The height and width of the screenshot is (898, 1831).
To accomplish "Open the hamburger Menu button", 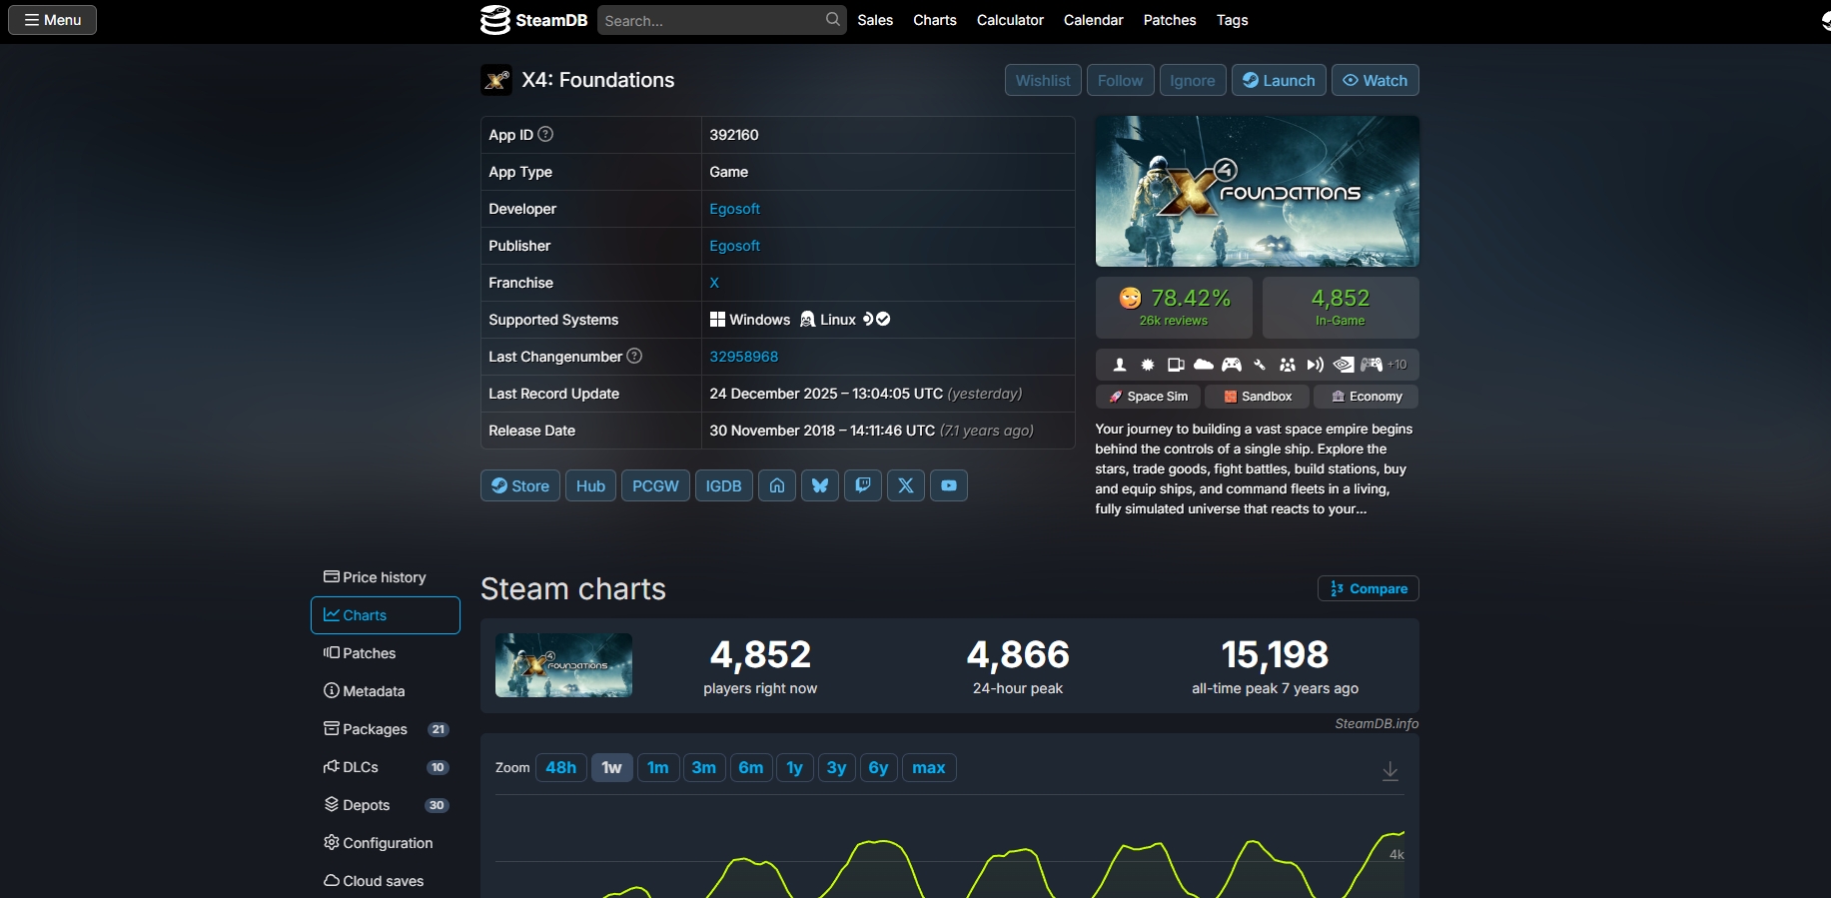I will click(53, 20).
